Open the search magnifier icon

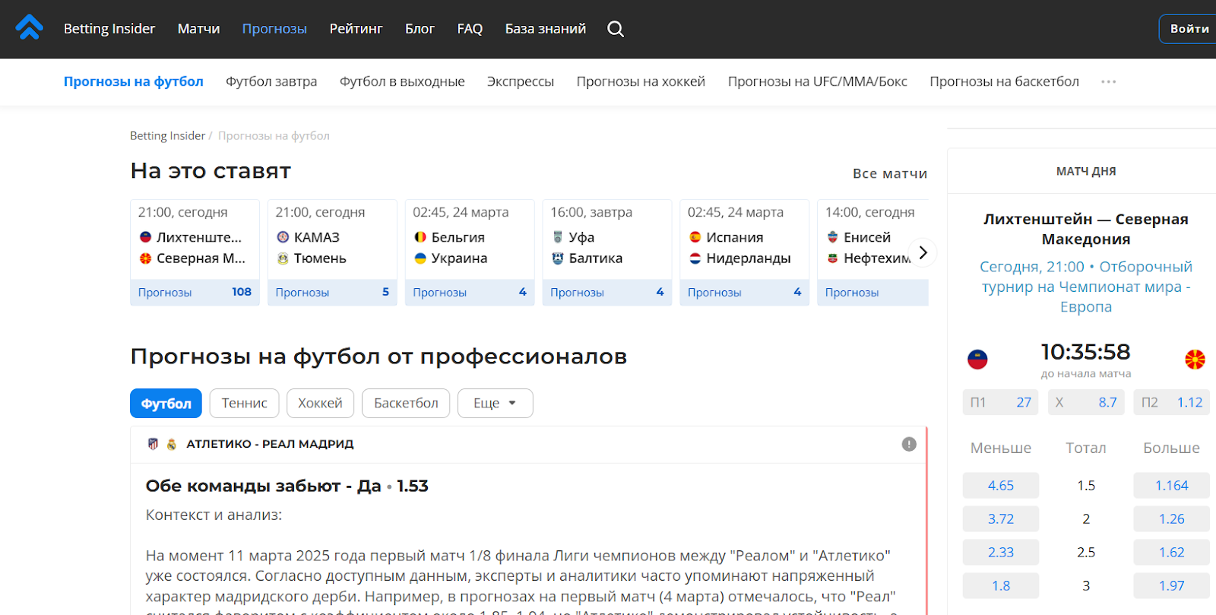616,29
